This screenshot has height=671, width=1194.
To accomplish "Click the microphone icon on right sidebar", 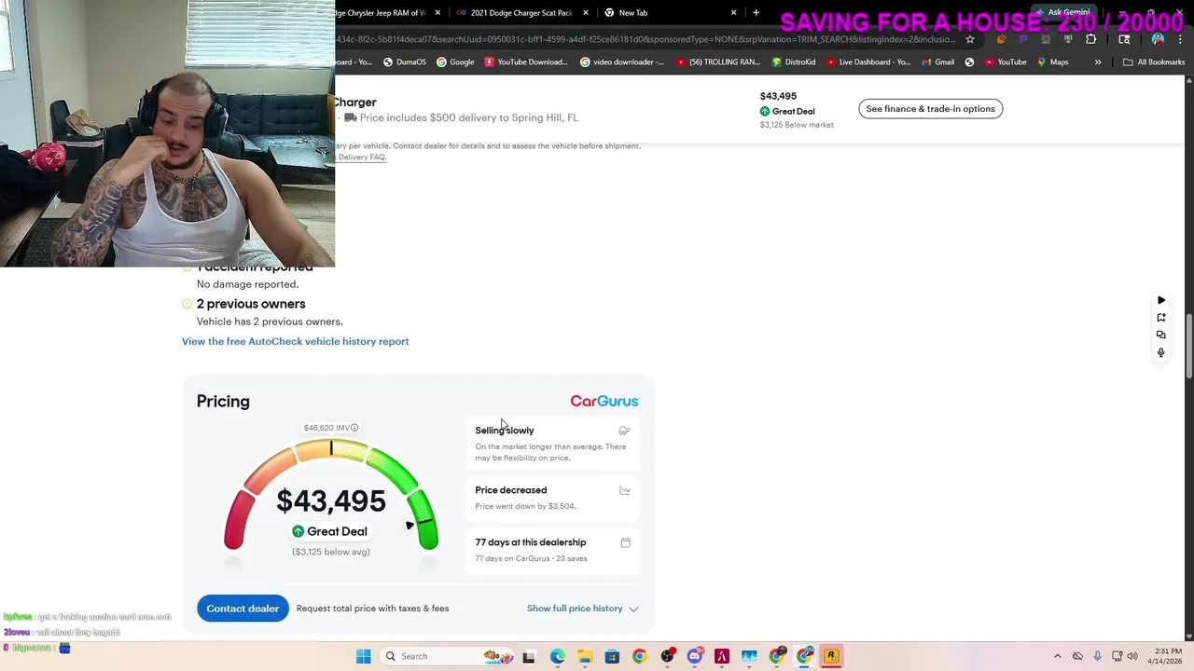I will coord(1161,352).
